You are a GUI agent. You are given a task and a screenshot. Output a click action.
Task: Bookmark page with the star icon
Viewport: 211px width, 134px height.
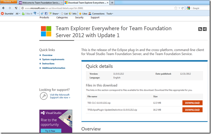coord(176,8)
